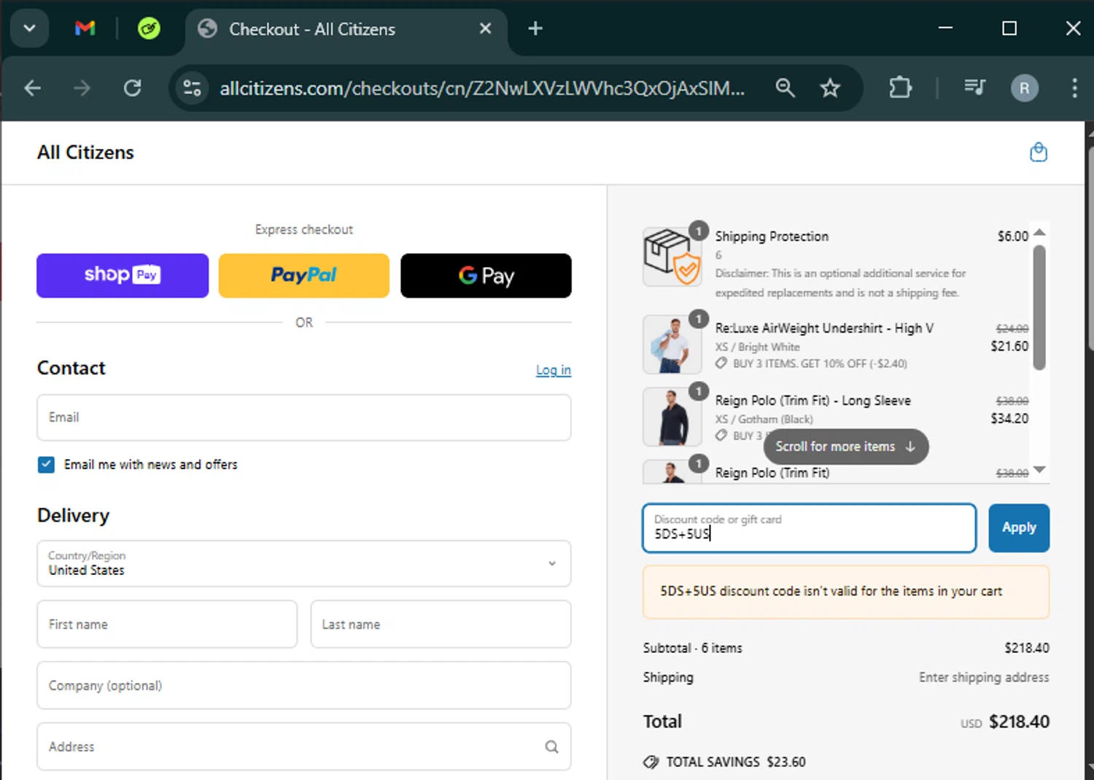Pay with PayPal express checkout
The height and width of the screenshot is (780, 1094).
[x=304, y=276]
